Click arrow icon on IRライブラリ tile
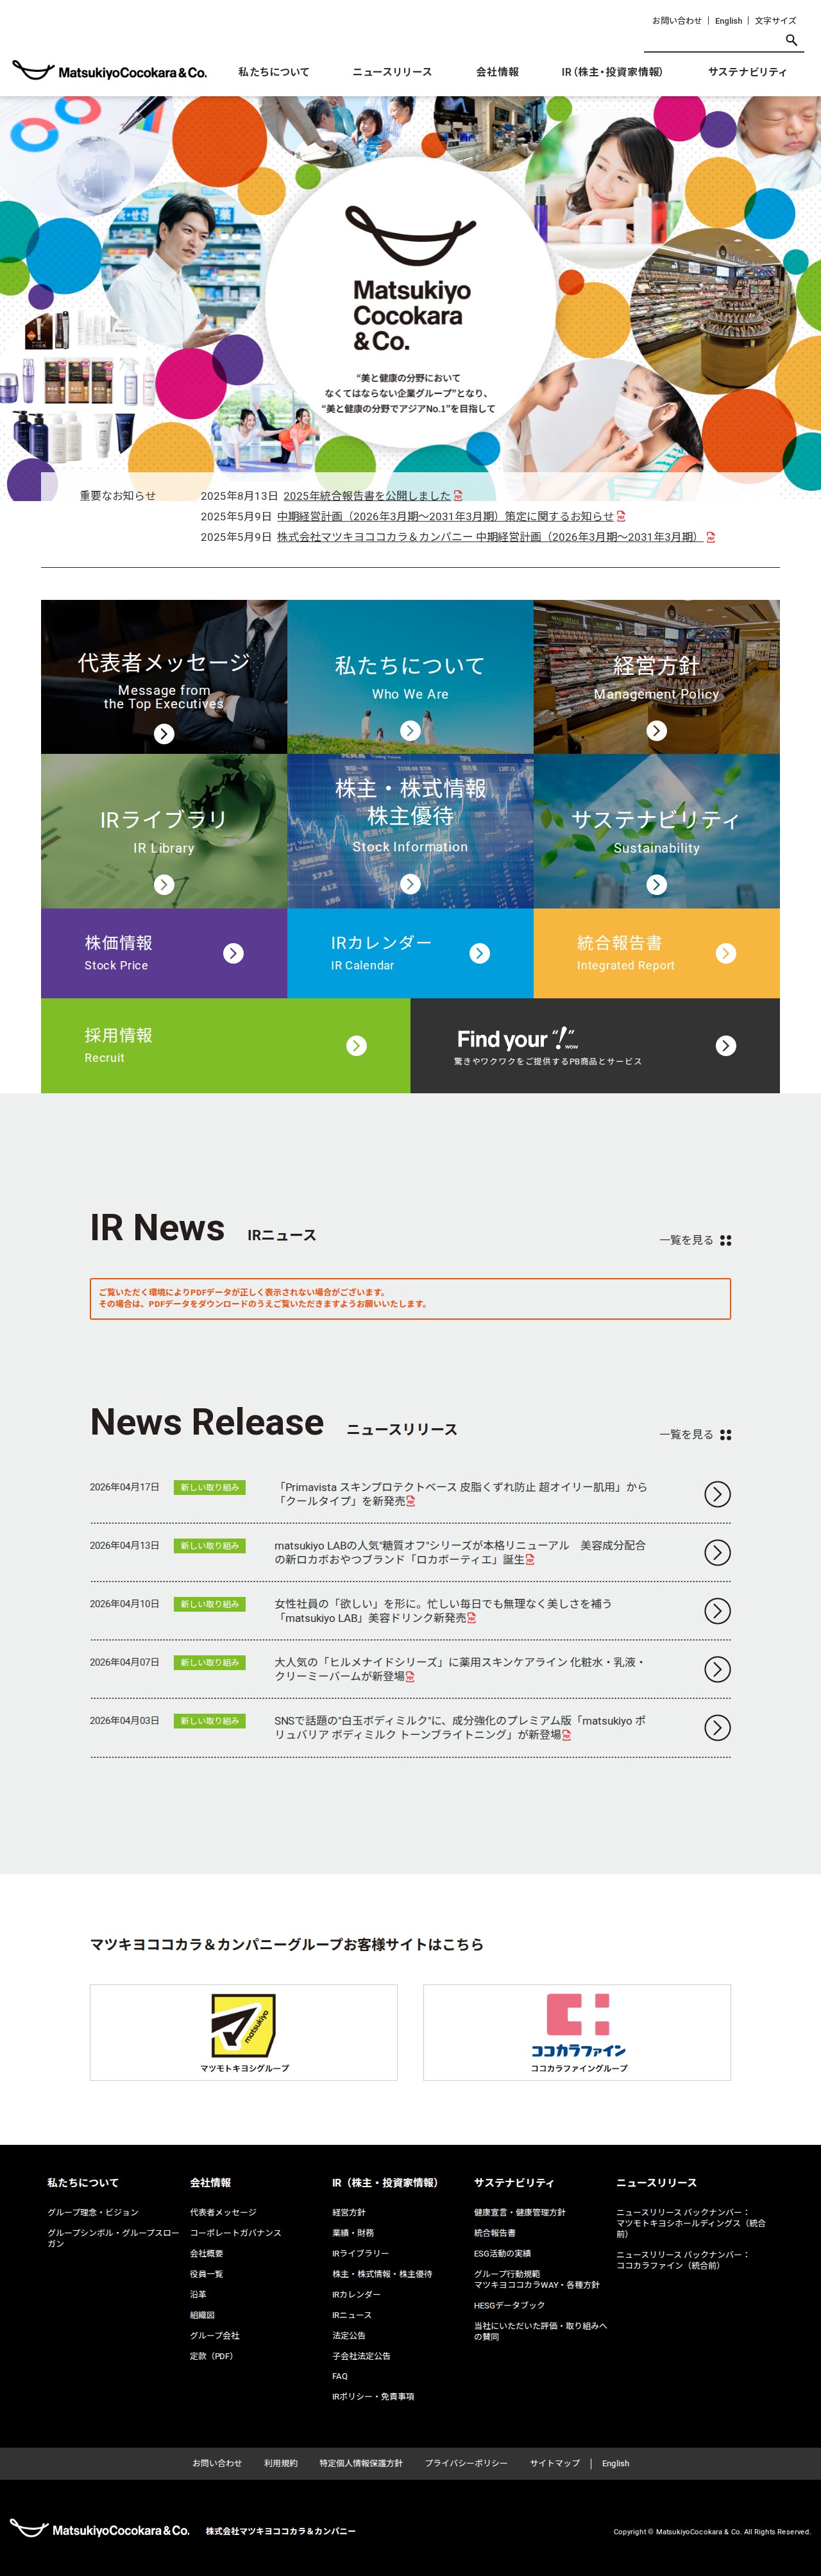This screenshot has height=2576, width=821. (164, 885)
